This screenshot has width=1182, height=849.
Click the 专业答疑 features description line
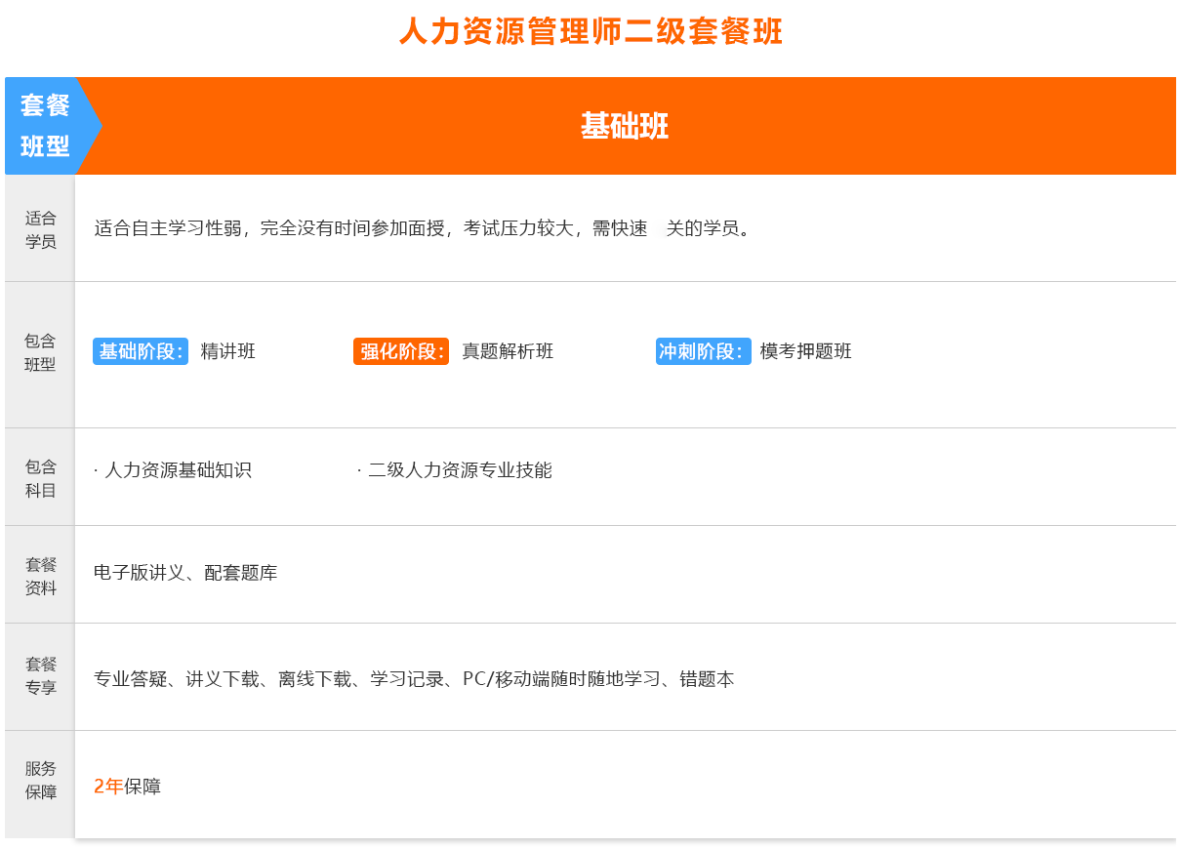click(414, 679)
